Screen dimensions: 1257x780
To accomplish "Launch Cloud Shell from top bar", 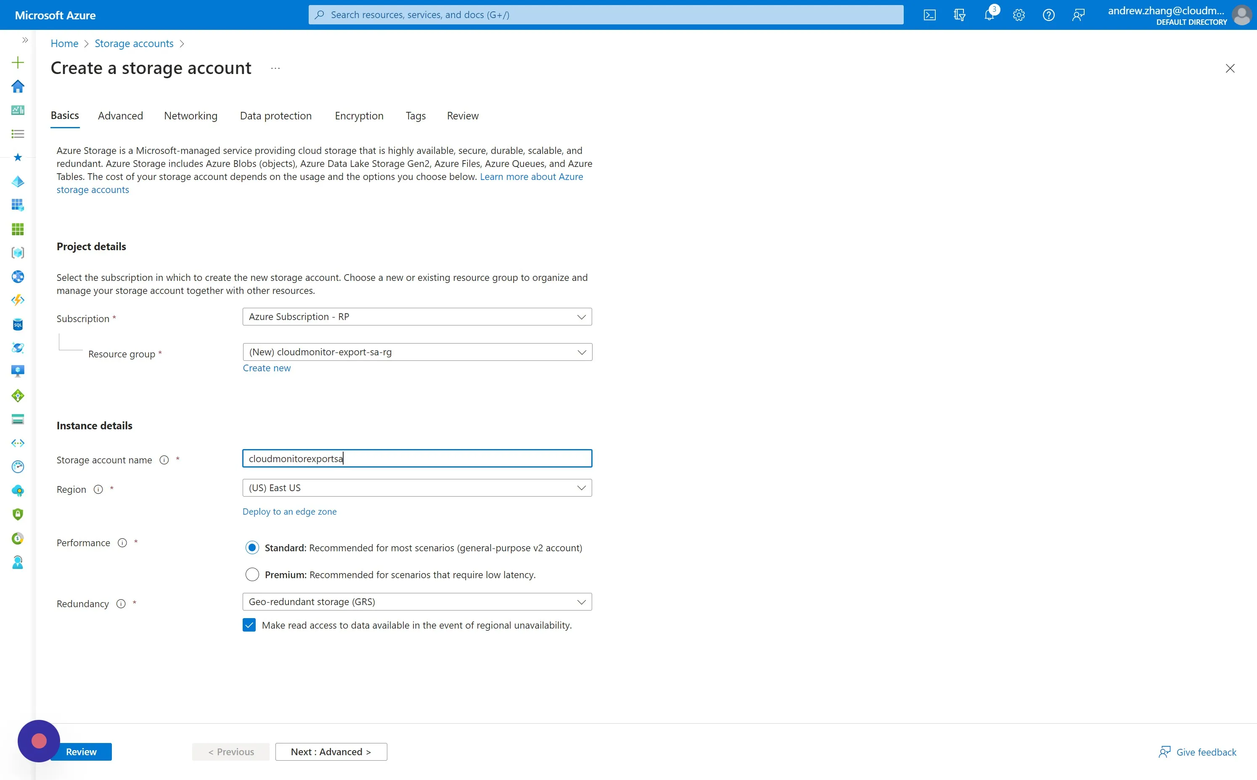I will click(x=929, y=15).
